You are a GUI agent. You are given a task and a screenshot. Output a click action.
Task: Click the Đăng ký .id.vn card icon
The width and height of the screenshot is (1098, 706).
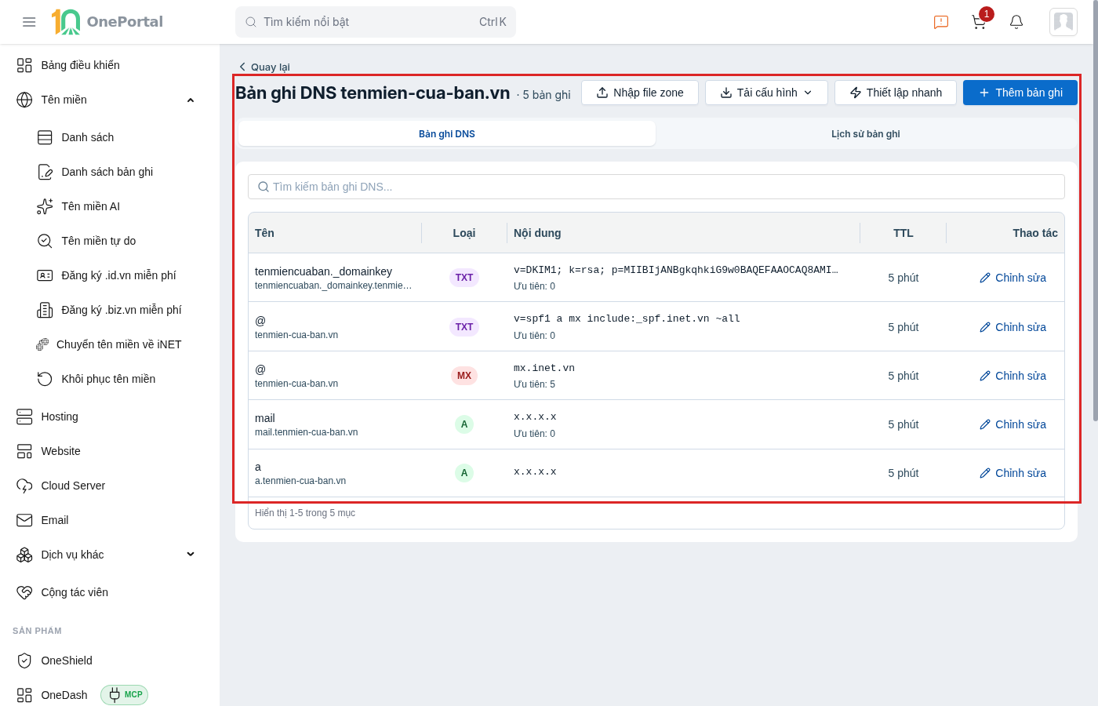(45, 275)
